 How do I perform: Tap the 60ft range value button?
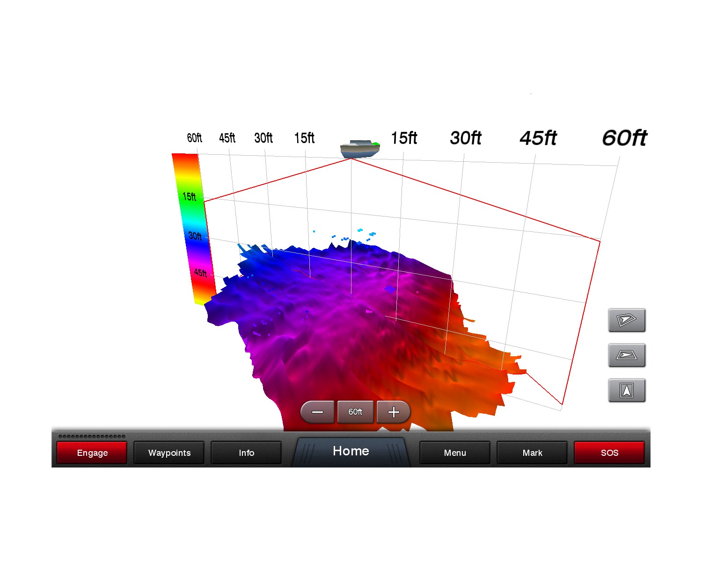click(x=355, y=412)
